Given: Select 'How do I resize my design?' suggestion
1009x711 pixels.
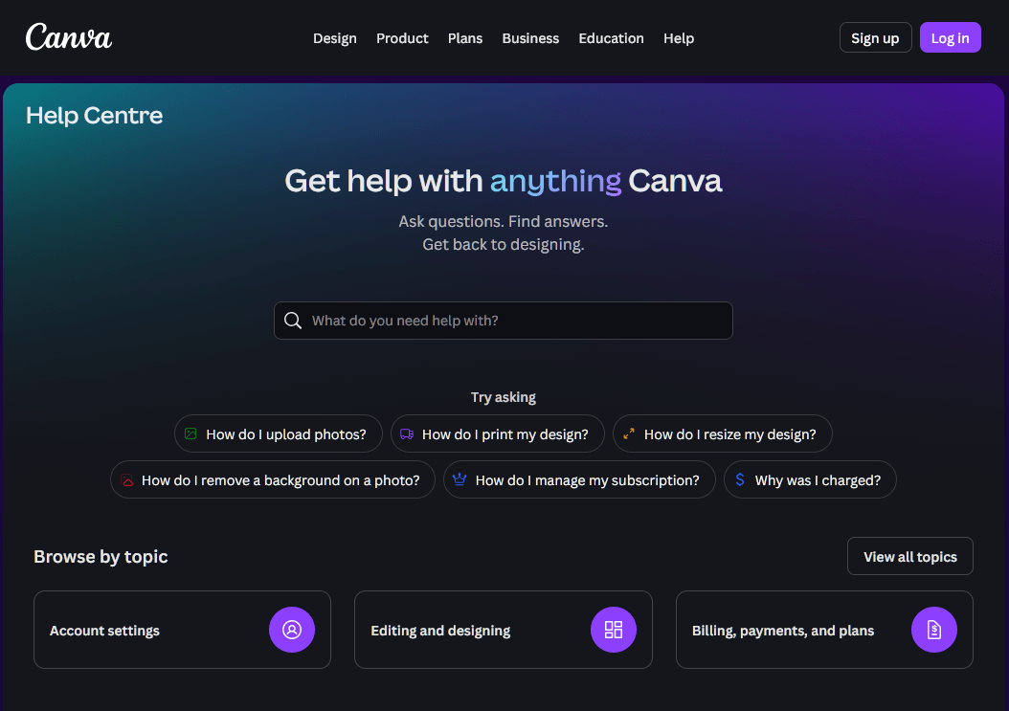Looking at the screenshot, I should [x=722, y=433].
